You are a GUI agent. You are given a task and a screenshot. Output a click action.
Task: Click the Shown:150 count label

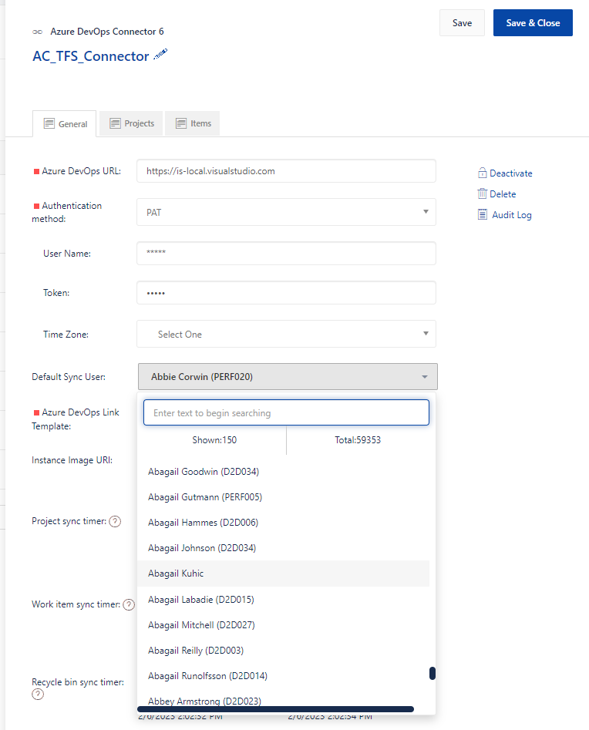pos(214,440)
